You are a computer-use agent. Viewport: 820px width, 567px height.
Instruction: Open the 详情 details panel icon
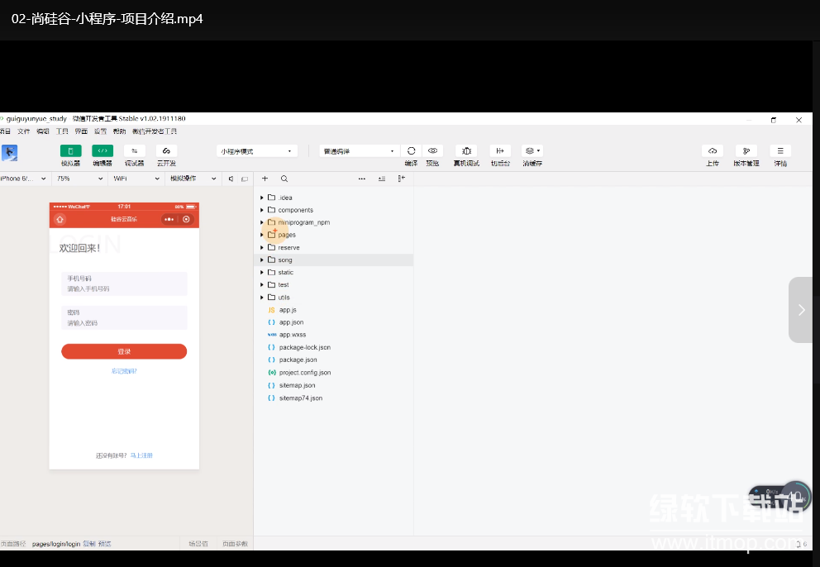pos(780,151)
